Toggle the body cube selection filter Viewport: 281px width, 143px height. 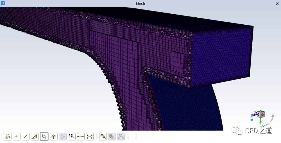click(x=53, y=137)
